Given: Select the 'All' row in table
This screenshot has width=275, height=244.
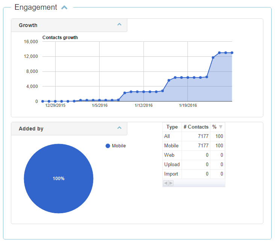Looking at the screenshot, I should [x=193, y=136].
